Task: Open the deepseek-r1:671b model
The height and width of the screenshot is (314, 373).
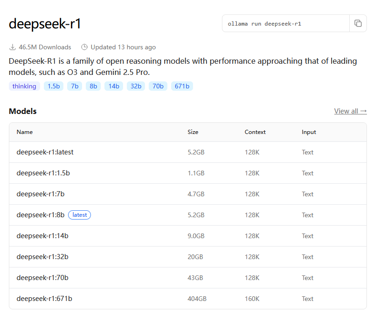Action: pos(44,299)
